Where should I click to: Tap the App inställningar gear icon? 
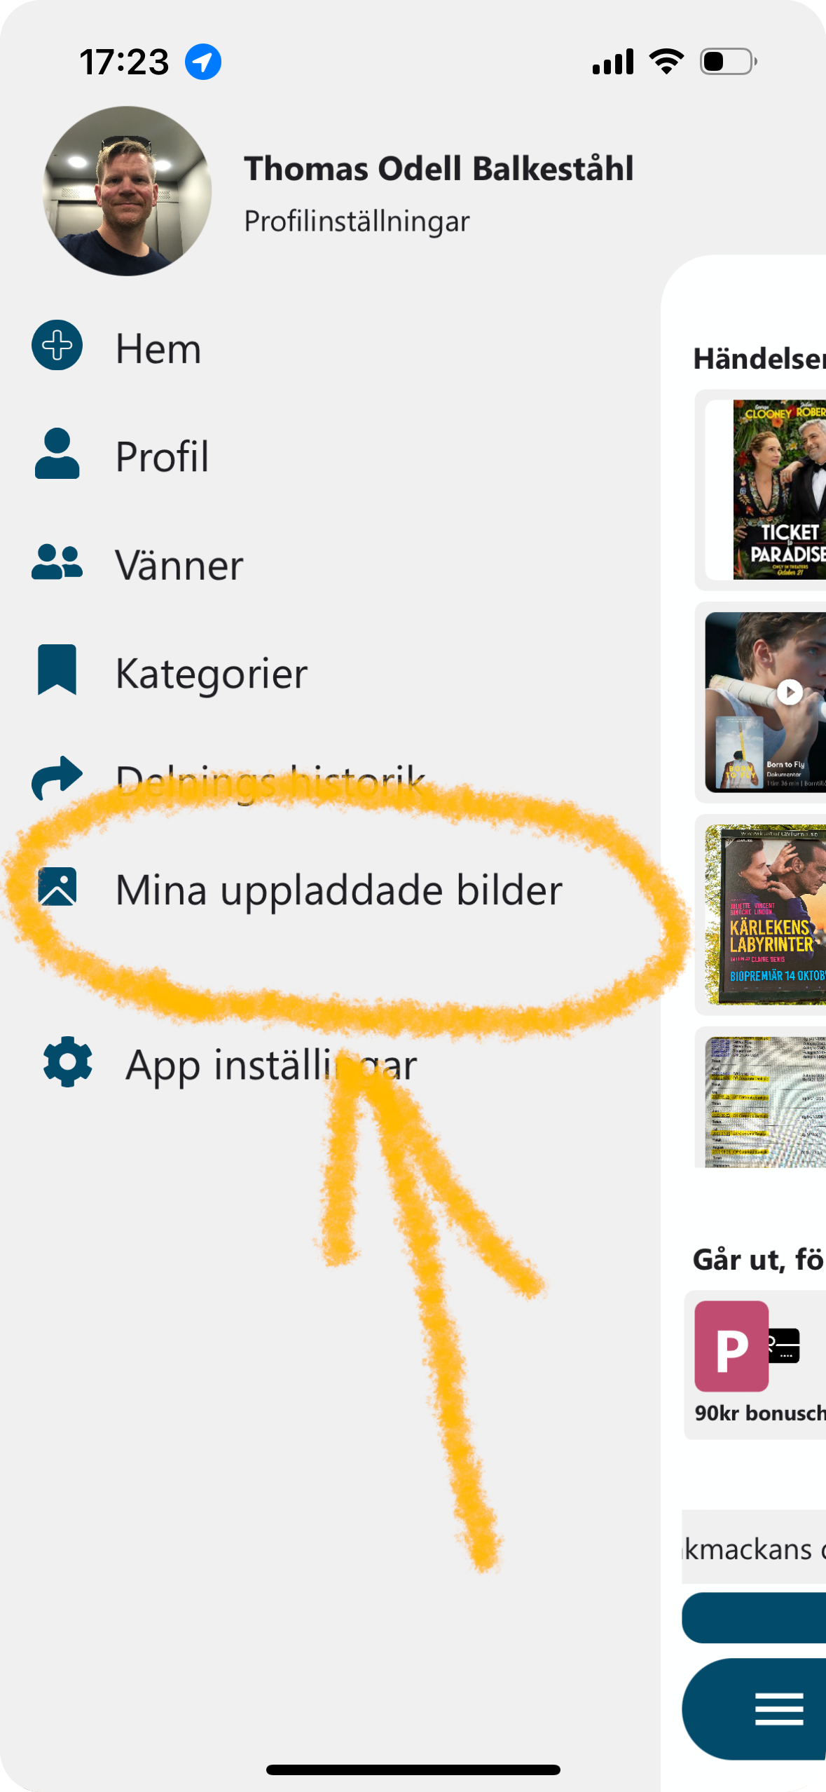[67, 1061]
